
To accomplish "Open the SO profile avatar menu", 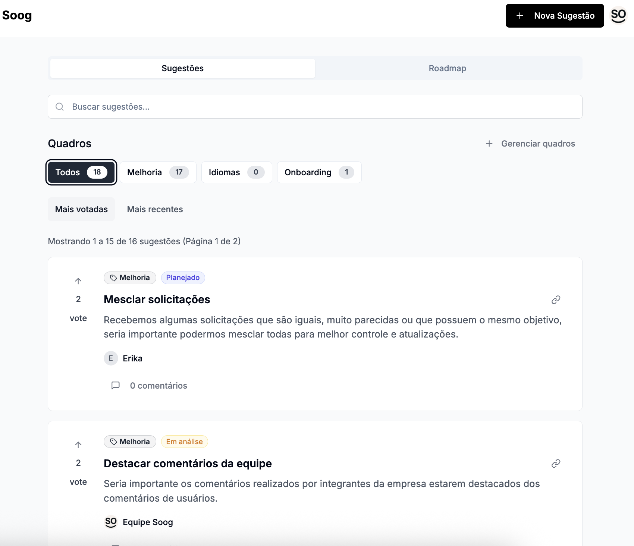I will coord(618,16).
